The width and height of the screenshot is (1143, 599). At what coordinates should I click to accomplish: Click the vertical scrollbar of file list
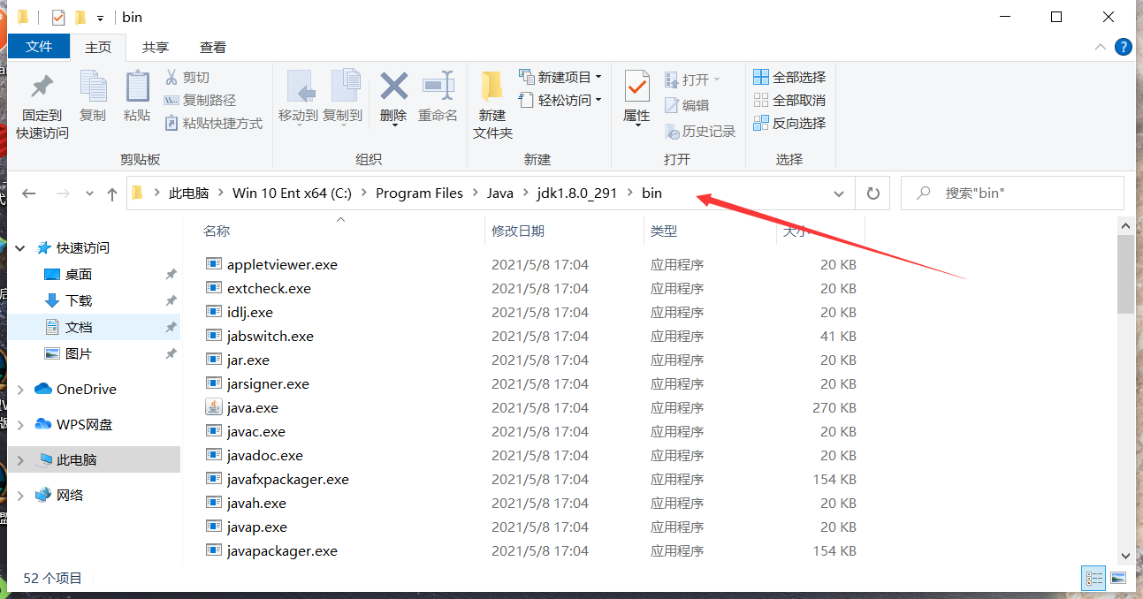(x=1125, y=274)
